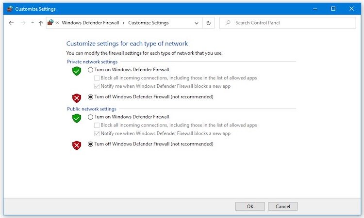Click the Private network settings heading
This screenshot has width=364, height=218.
[92, 62]
